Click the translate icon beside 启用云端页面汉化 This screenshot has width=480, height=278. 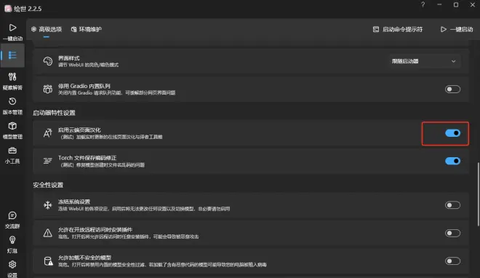pos(48,133)
